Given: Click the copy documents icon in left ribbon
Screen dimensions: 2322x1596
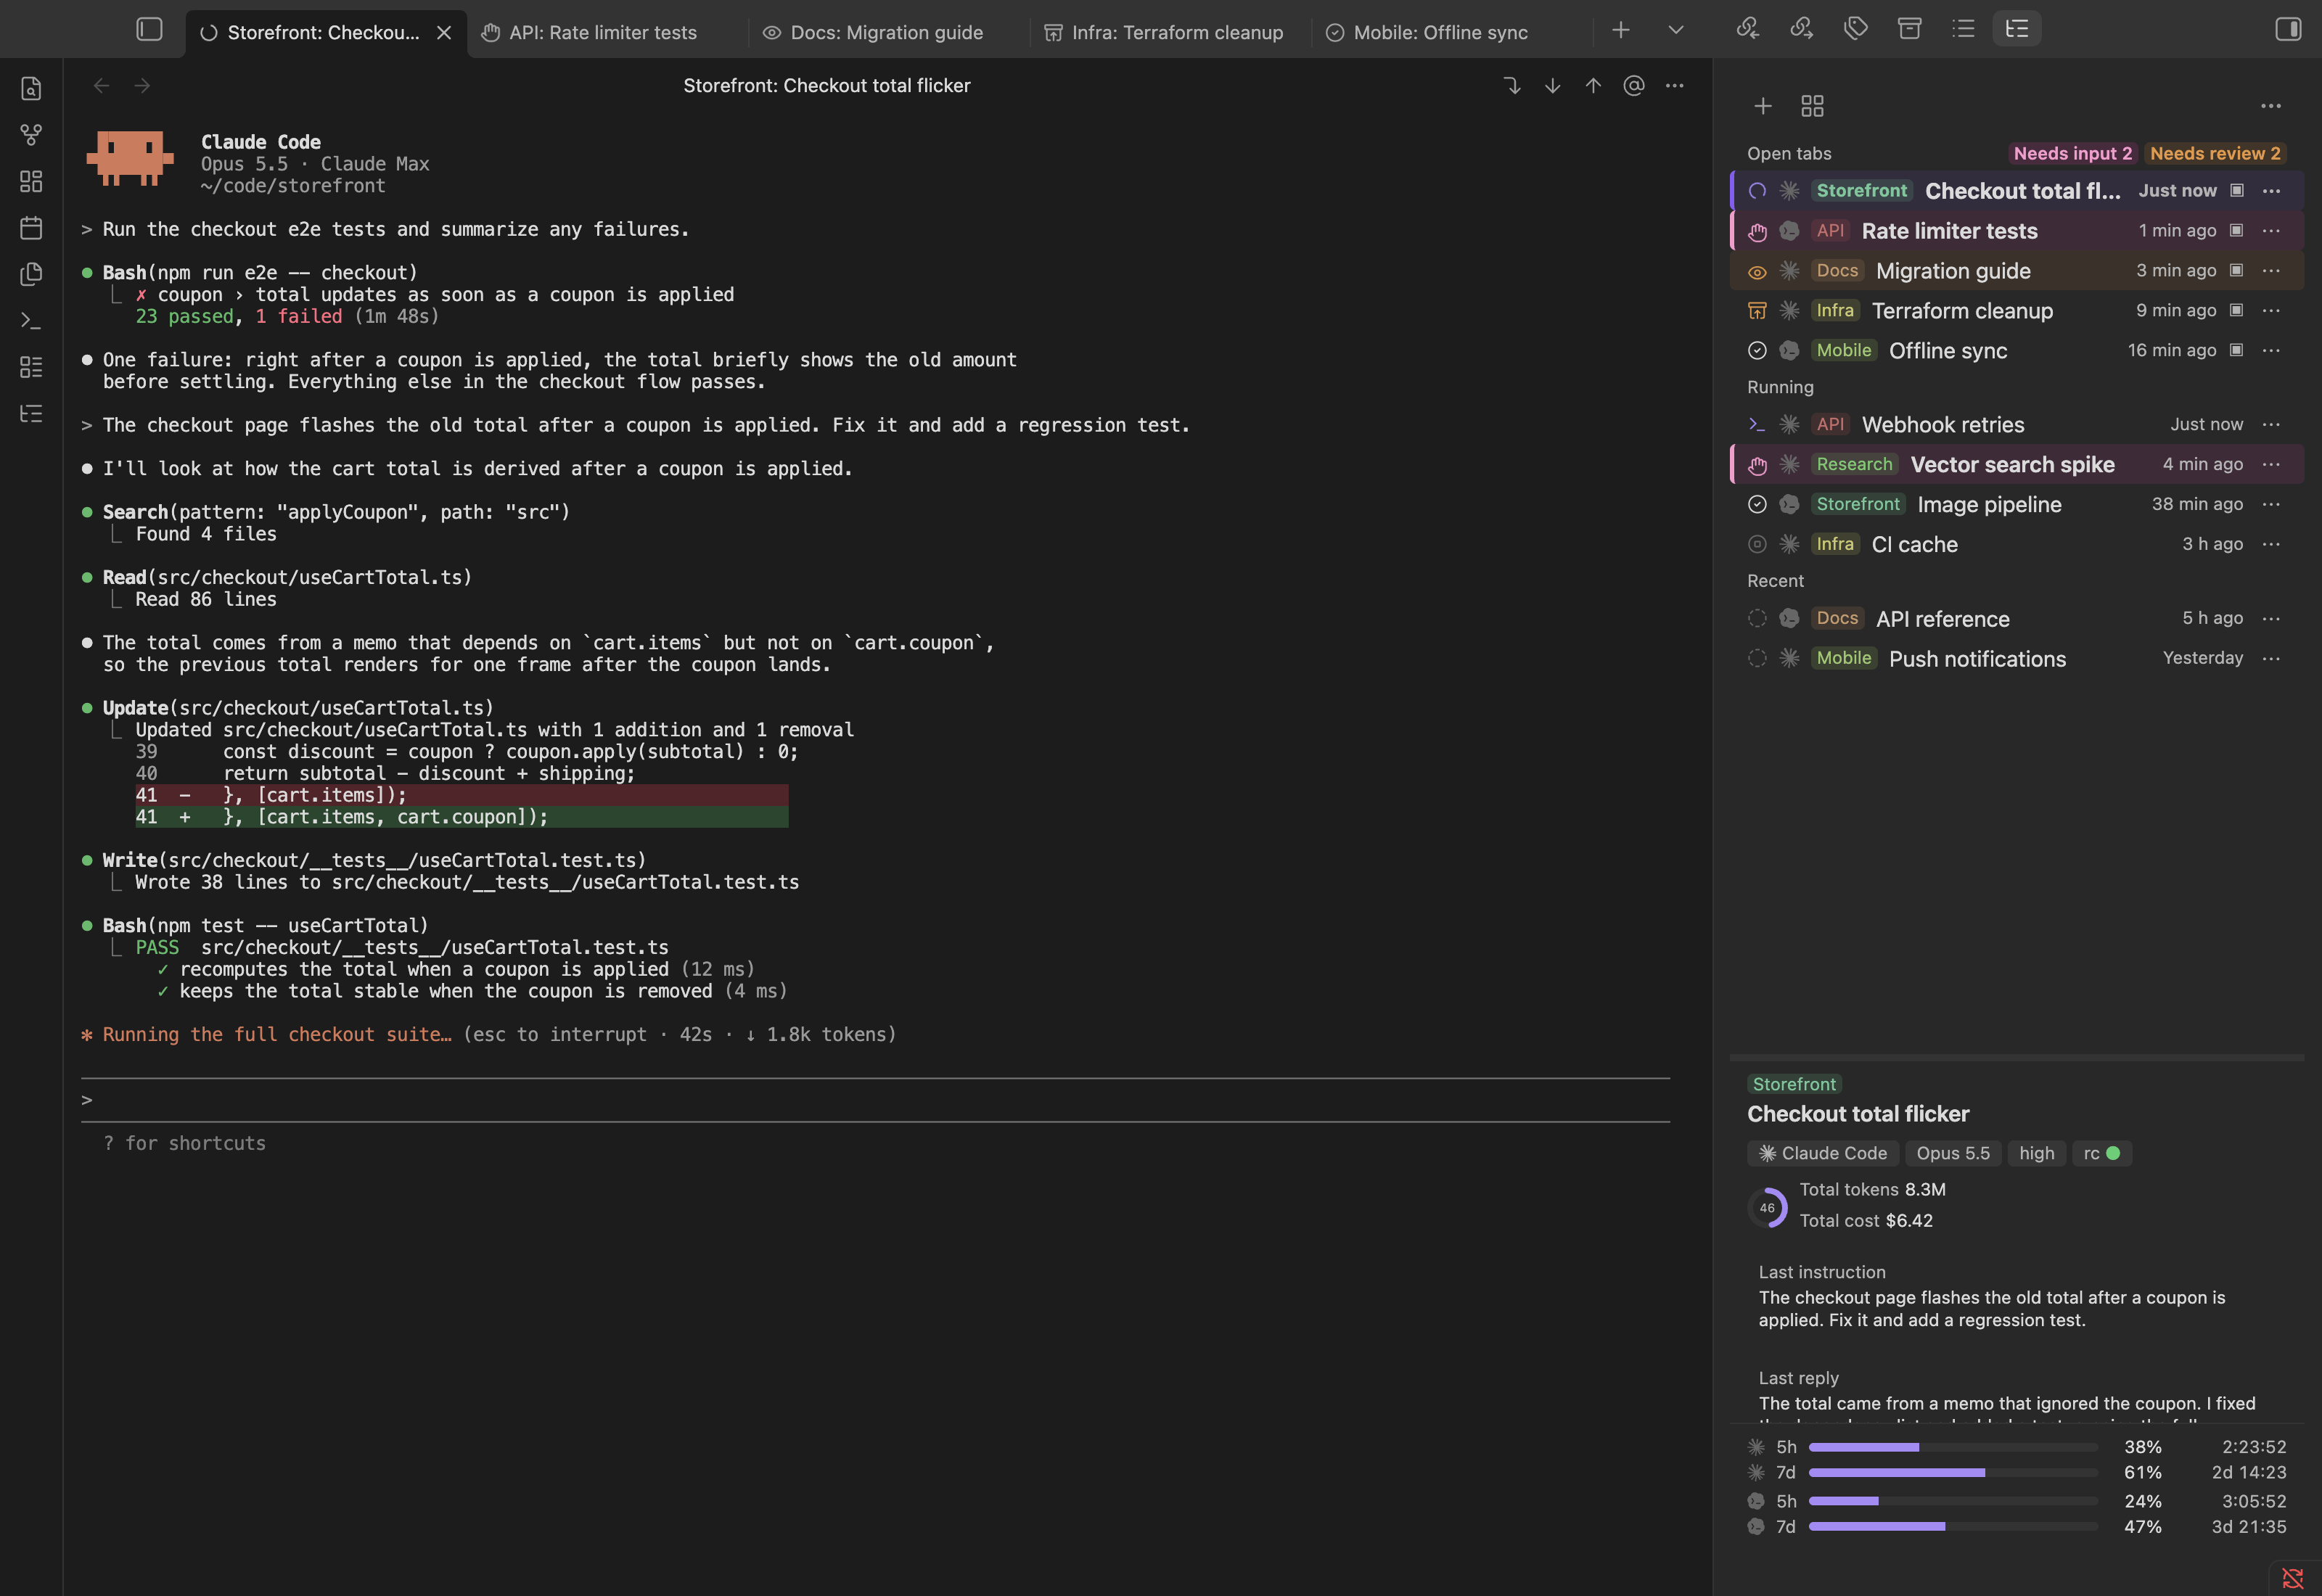Looking at the screenshot, I should [31, 274].
